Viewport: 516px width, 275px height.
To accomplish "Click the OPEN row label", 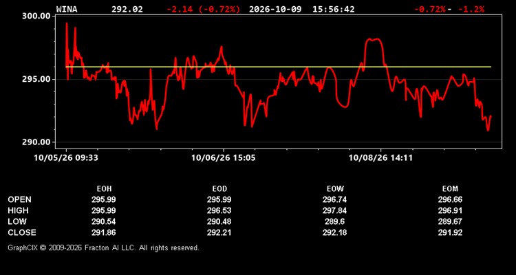I will click(20, 199).
